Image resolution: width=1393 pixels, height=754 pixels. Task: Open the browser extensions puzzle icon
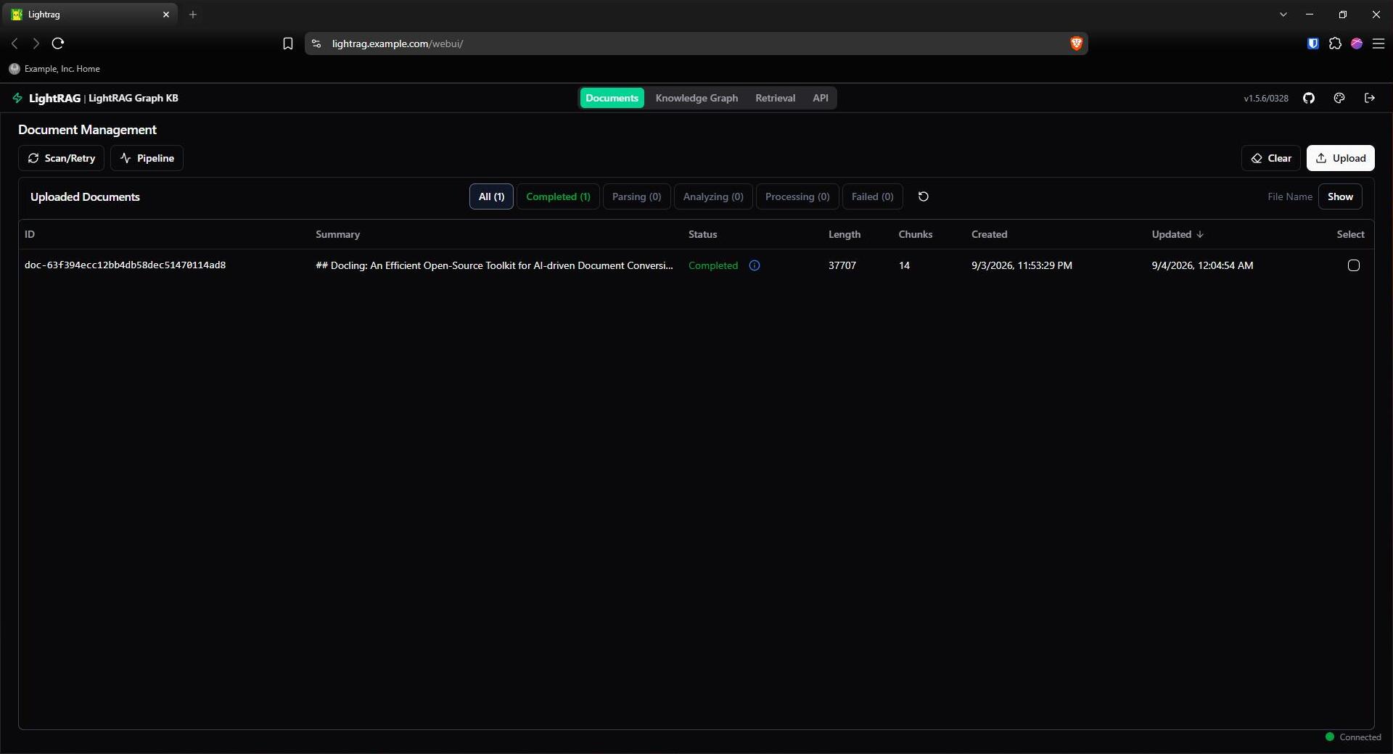(1335, 43)
